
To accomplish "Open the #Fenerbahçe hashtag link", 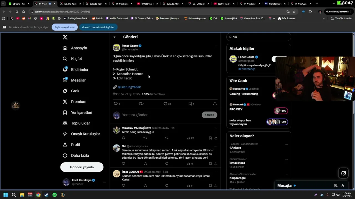I will 247,69.
